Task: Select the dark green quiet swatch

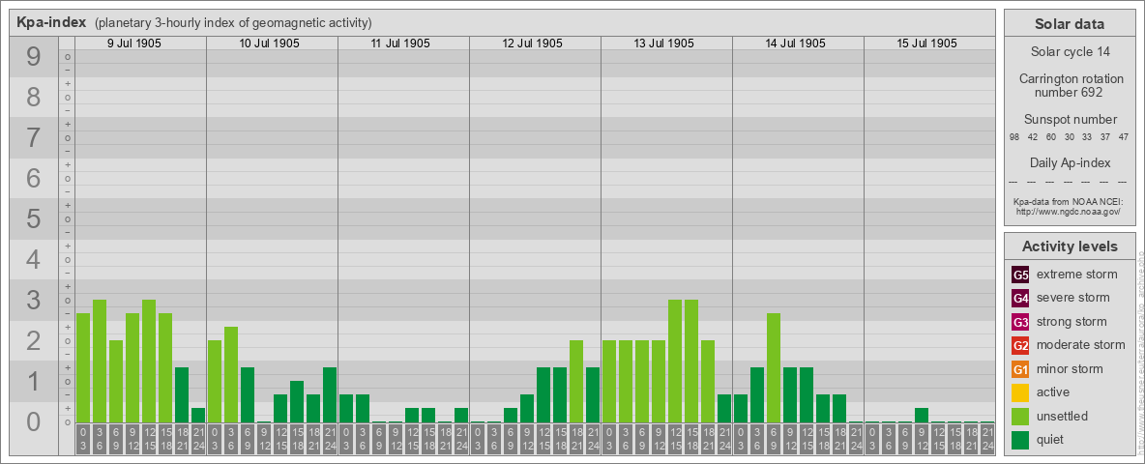Action: 1020,439
